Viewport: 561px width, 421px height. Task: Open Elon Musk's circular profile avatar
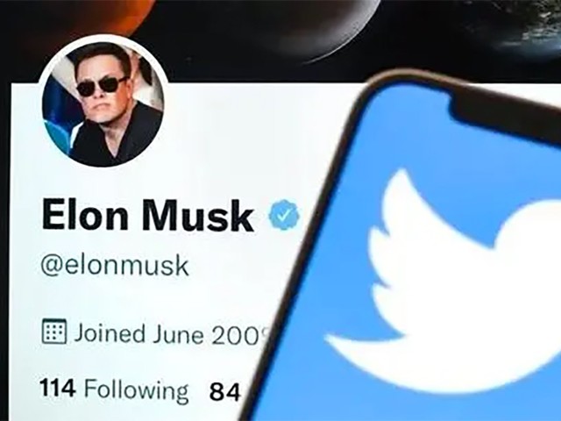click(x=103, y=102)
